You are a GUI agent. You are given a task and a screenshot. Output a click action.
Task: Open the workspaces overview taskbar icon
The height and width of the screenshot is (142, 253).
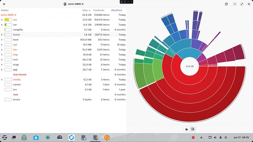[14, 138]
